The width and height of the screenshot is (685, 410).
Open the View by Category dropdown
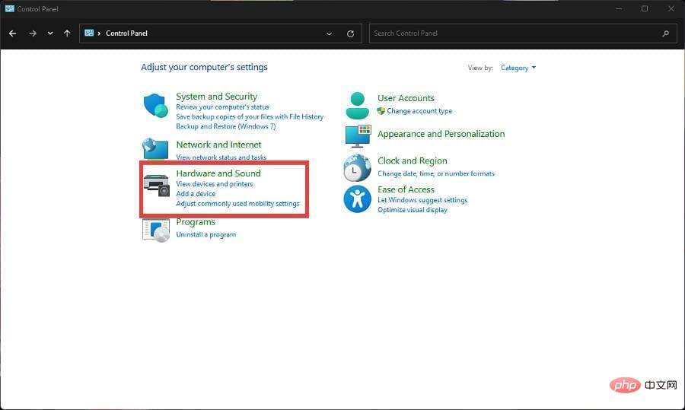point(518,68)
